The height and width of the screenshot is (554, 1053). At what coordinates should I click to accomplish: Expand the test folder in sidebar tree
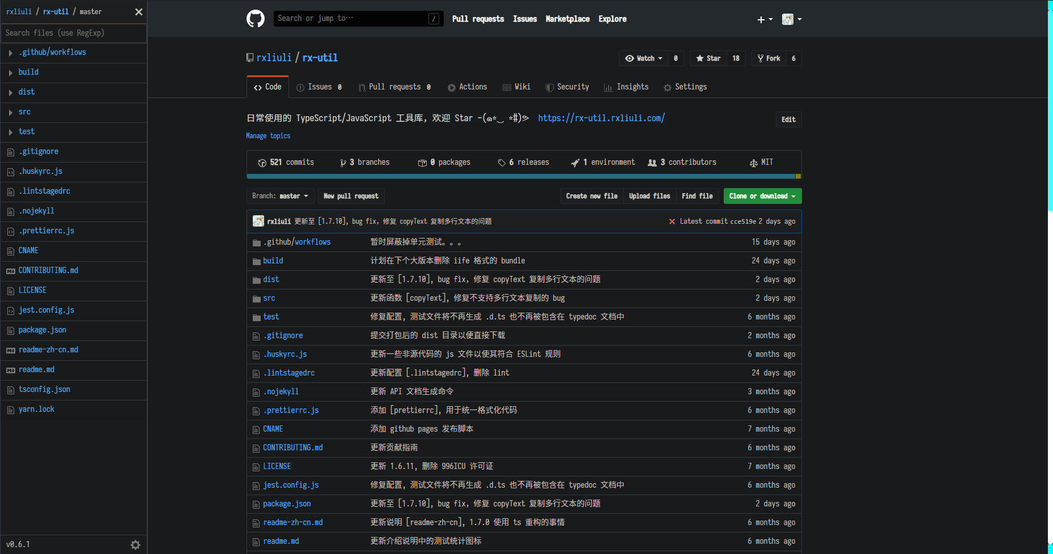11,132
